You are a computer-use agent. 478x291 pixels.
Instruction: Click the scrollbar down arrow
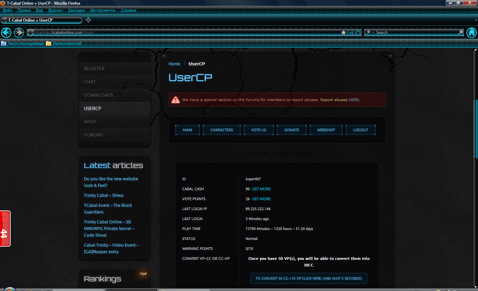click(x=475, y=287)
